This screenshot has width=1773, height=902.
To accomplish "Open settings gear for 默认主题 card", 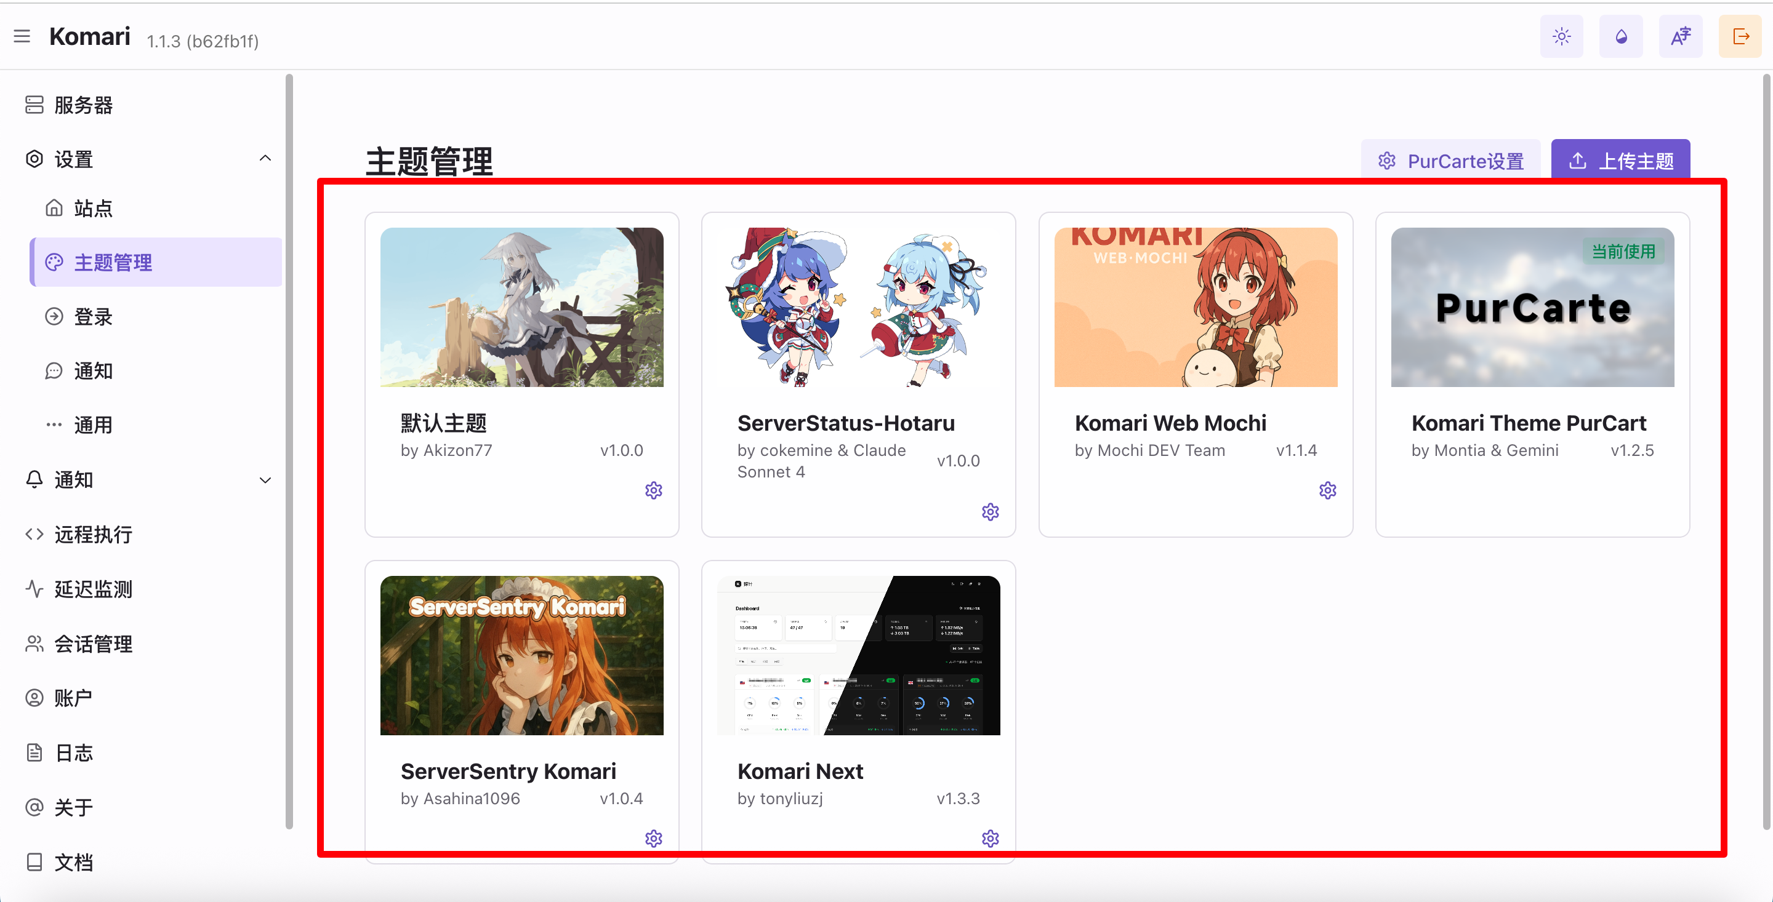I will point(653,490).
